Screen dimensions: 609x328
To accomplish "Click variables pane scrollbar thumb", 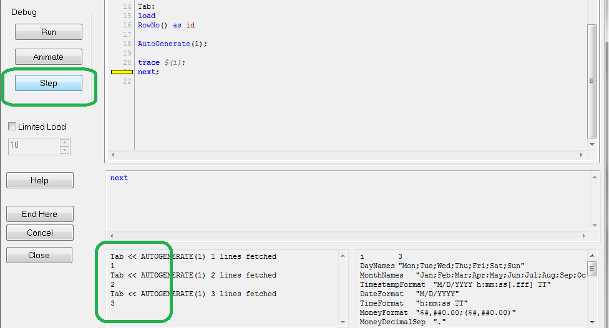I will click(592, 268).
